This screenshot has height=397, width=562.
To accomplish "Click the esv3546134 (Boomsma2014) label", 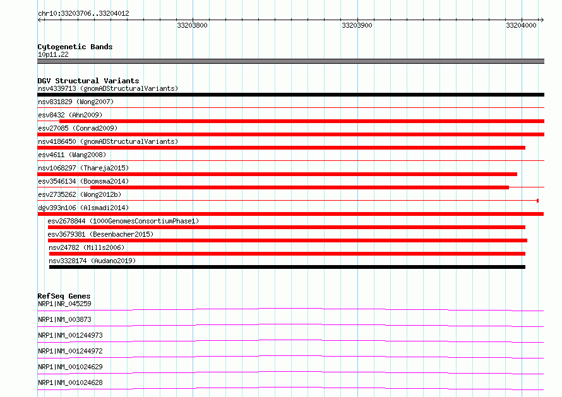I will [x=83, y=181].
